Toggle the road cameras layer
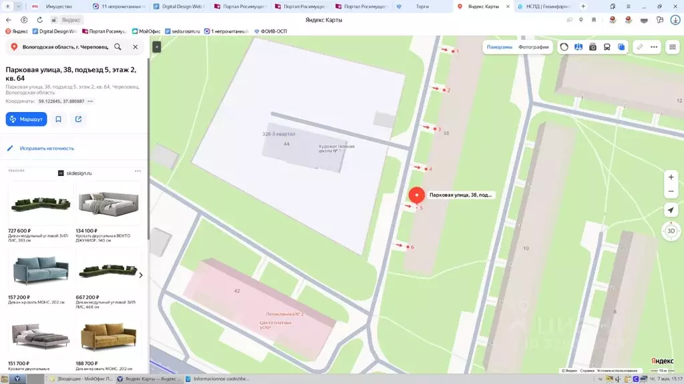 click(592, 47)
